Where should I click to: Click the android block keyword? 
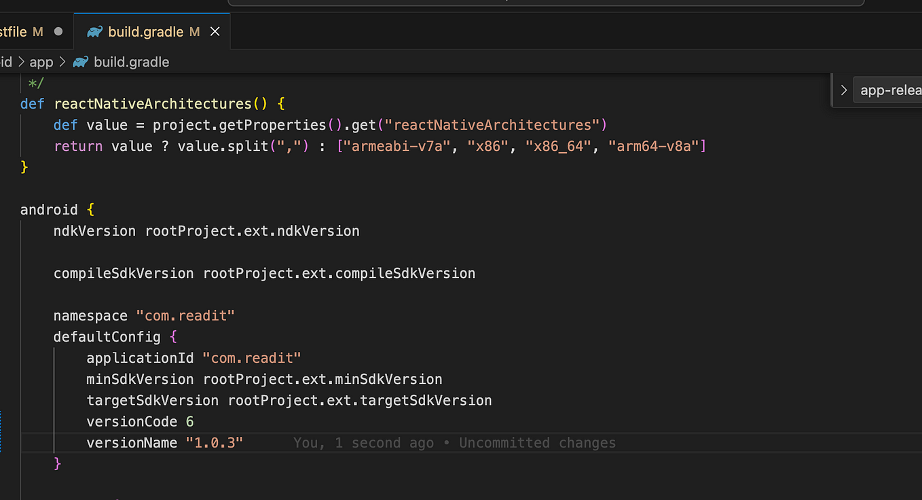[49, 209]
